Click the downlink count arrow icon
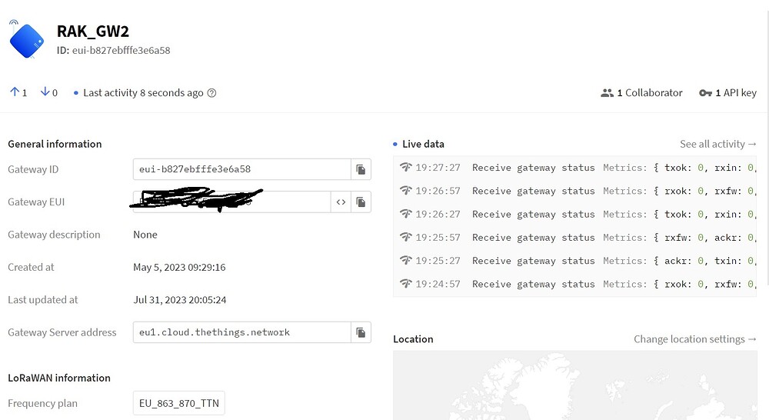 (45, 92)
